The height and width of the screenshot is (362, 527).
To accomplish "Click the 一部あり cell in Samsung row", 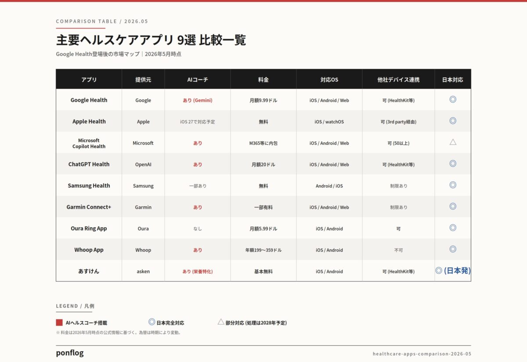I will [198, 186].
